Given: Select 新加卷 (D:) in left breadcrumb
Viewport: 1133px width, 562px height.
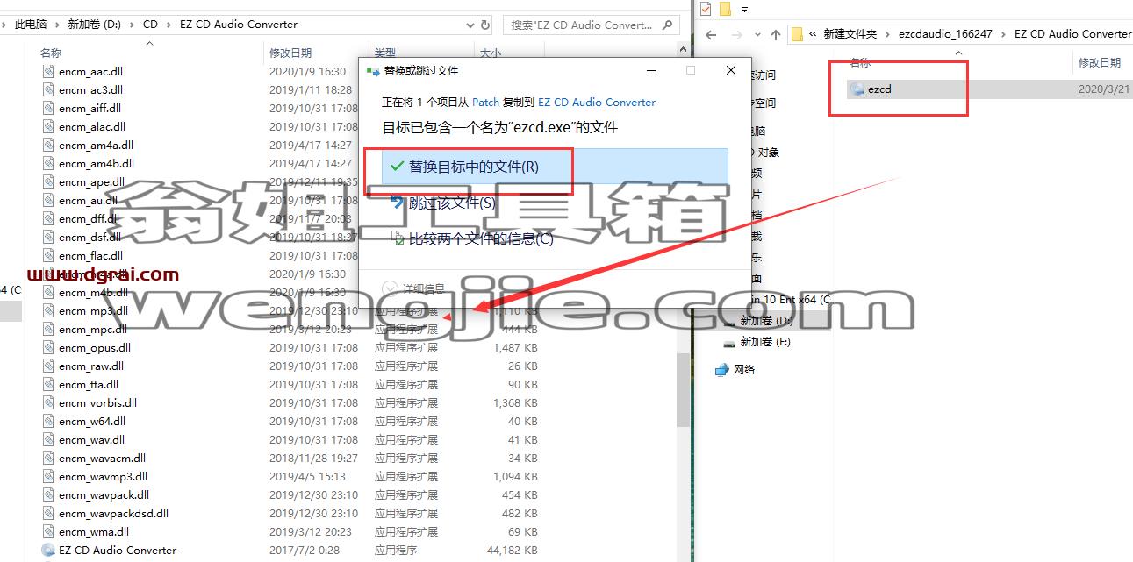Looking at the screenshot, I should pyautogui.click(x=94, y=25).
